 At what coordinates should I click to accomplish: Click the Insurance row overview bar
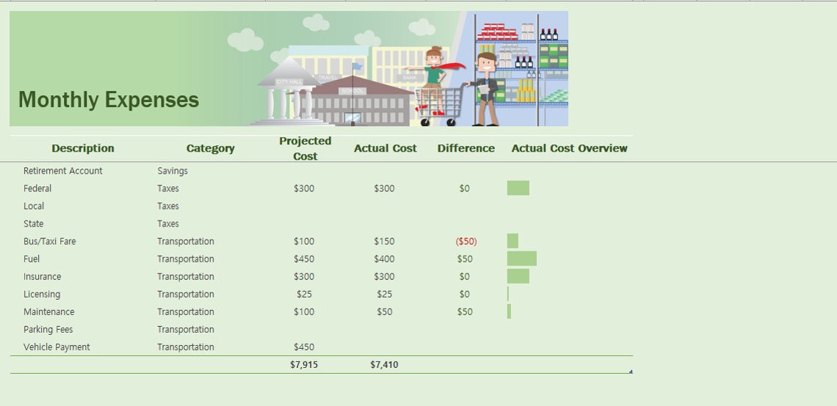click(518, 276)
